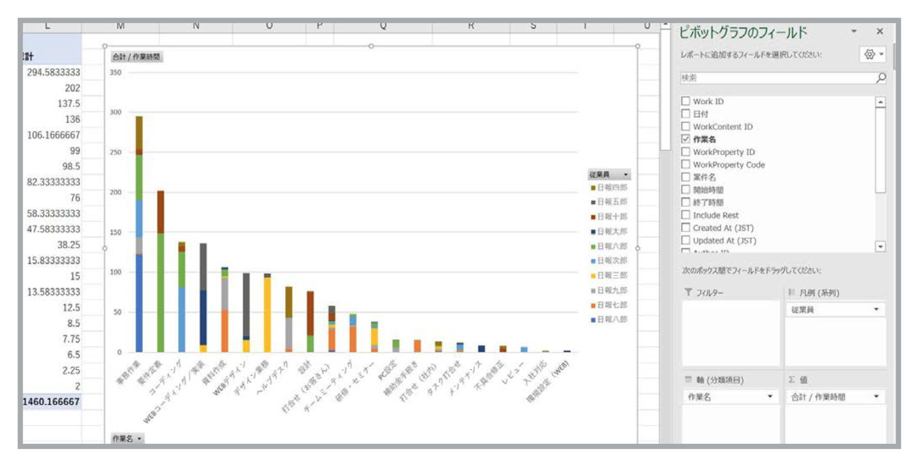Click the funnel icon beside フィルター
This screenshot has width=915, height=464.
688,292
